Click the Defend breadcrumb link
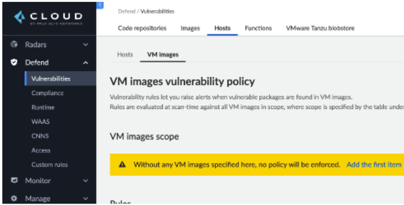This screenshot has height=205, width=404. pos(126,12)
